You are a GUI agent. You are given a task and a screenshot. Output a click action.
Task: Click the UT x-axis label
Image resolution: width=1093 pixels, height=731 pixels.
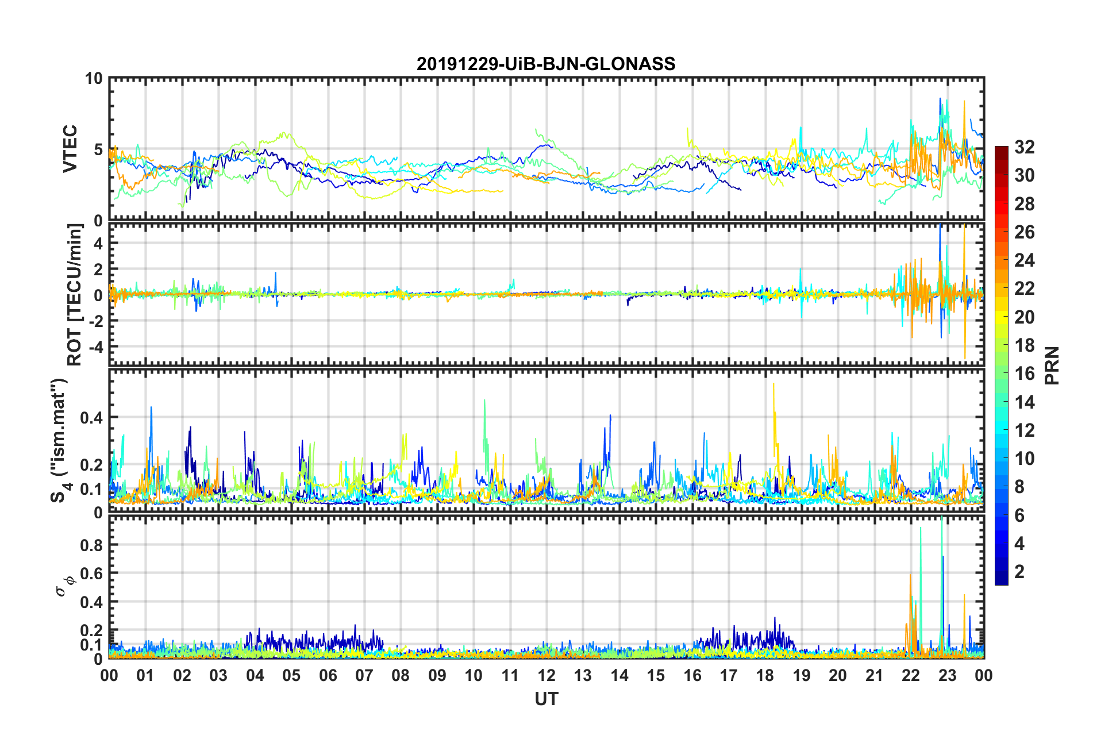pyautogui.click(x=546, y=699)
